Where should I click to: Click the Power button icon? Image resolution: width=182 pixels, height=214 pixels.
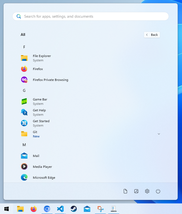(158, 191)
